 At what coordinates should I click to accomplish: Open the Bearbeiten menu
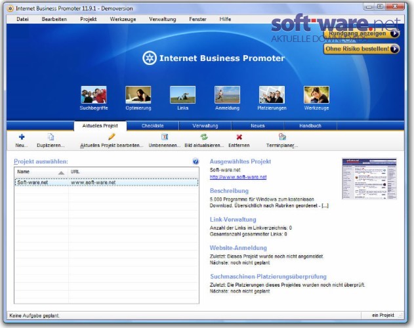54,19
